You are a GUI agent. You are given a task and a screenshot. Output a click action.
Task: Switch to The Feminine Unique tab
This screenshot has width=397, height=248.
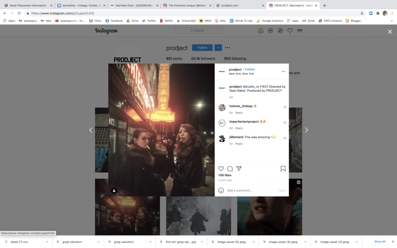coord(187,6)
